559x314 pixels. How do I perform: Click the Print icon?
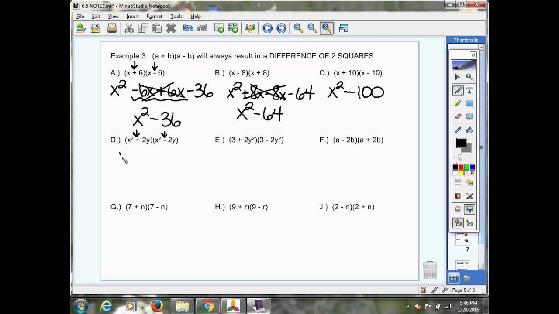[x=112, y=28]
